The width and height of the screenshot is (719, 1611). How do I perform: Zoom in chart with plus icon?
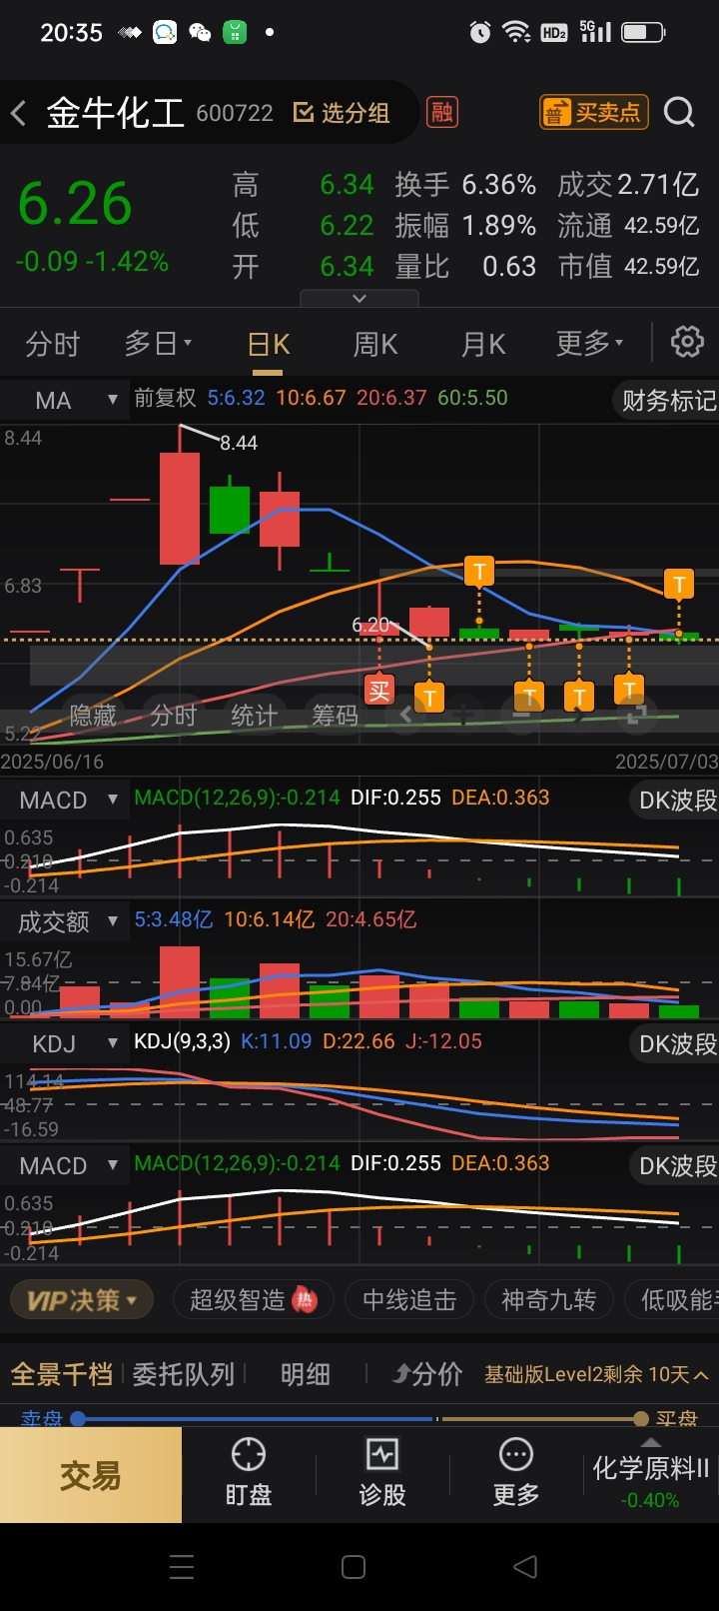click(x=463, y=714)
